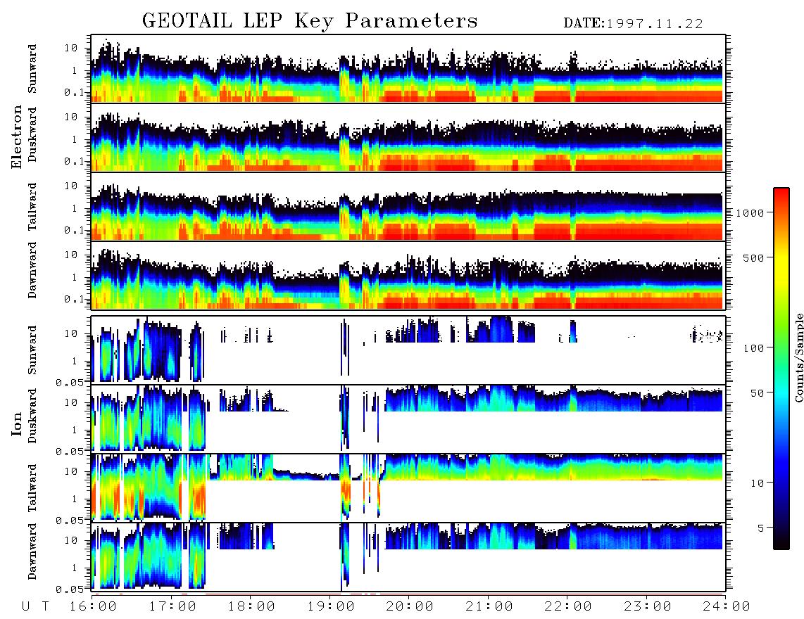This screenshot has height=619, width=804.
Task: Click inside the Electron Dawnward spectrogram
Action: pos(408,275)
